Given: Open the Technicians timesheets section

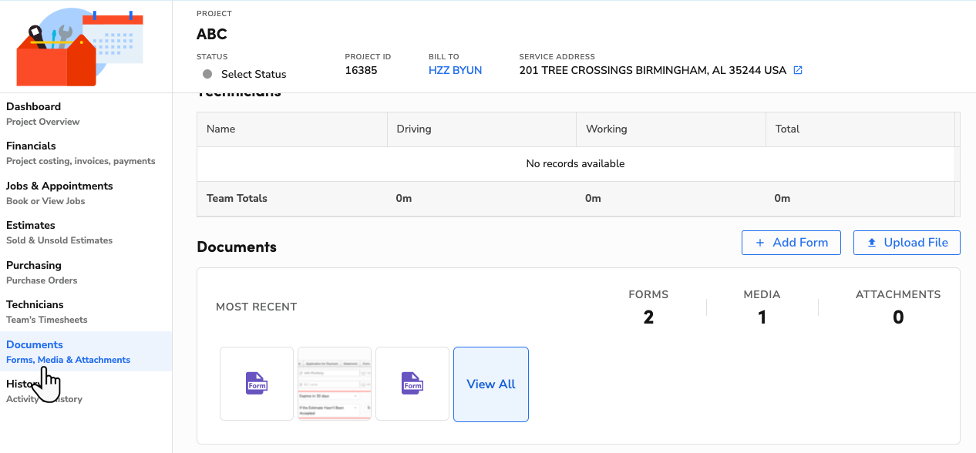Looking at the screenshot, I should pos(35,311).
